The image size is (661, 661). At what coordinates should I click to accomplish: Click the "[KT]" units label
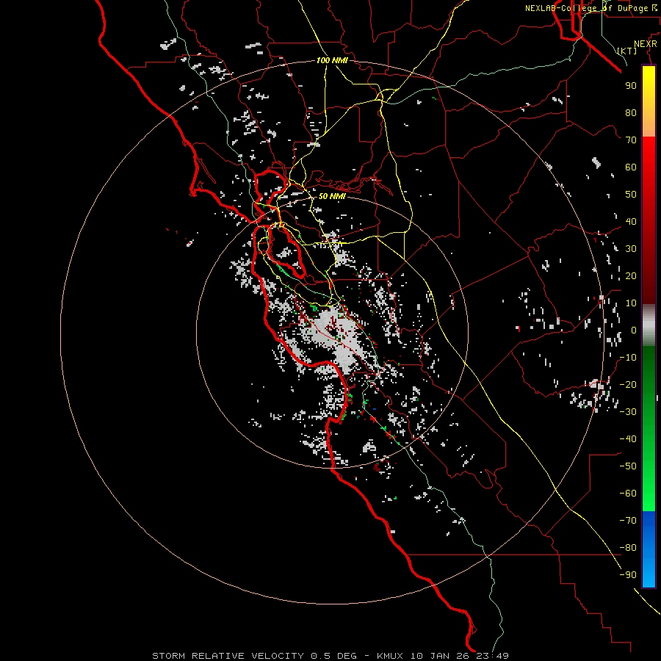tap(626, 51)
